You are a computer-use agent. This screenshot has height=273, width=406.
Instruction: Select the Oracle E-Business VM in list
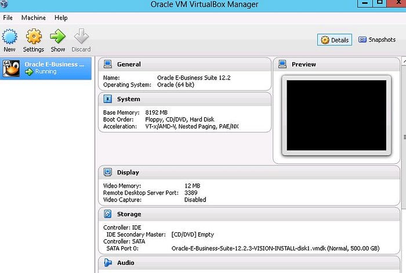pos(46,69)
